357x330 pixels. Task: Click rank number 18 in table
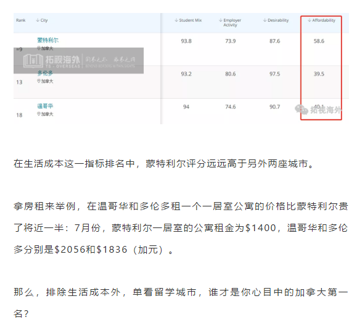(x=19, y=115)
